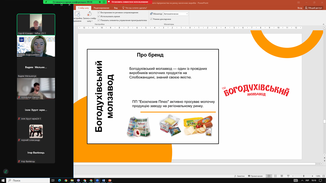This screenshot has height=183, width=326.
Task: Click the Богодухівський молзавод red logo image
Action: 255,91
